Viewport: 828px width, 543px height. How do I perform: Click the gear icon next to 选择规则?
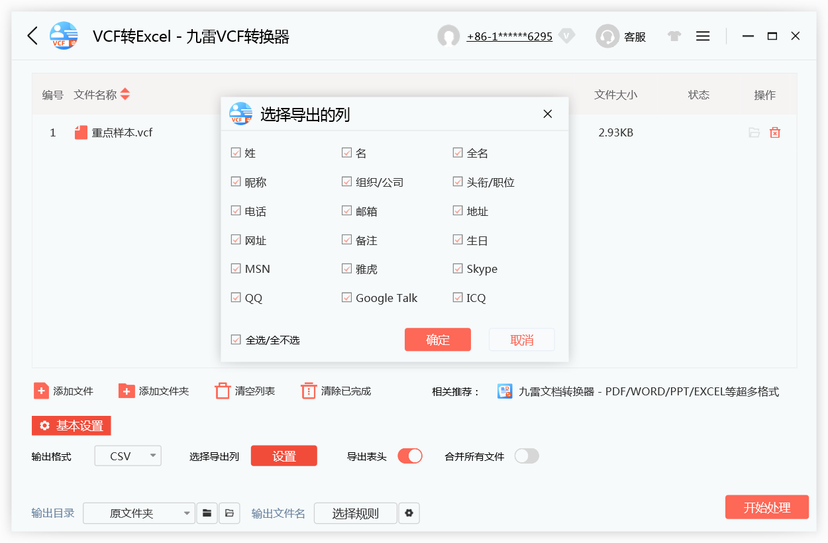[409, 513]
